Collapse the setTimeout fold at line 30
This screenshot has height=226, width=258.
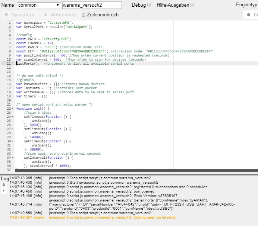(13, 141)
